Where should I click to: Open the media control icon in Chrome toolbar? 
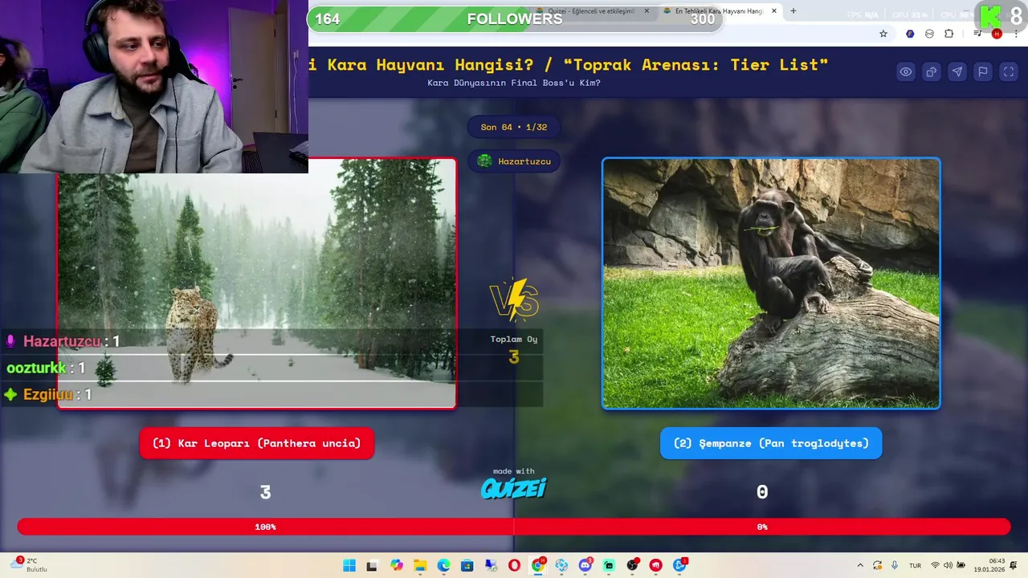tap(977, 34)
